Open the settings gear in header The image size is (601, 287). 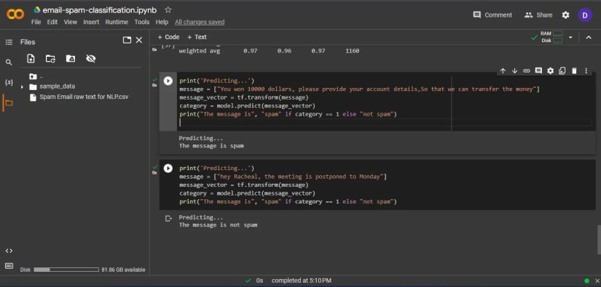[566, 15]
